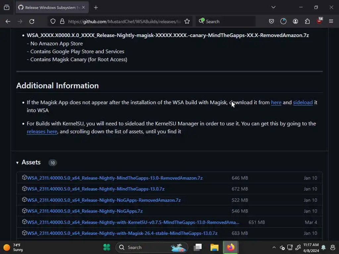The image size is (339, 254).
Task: Collapse the Assets section
Action: [17, 163]
